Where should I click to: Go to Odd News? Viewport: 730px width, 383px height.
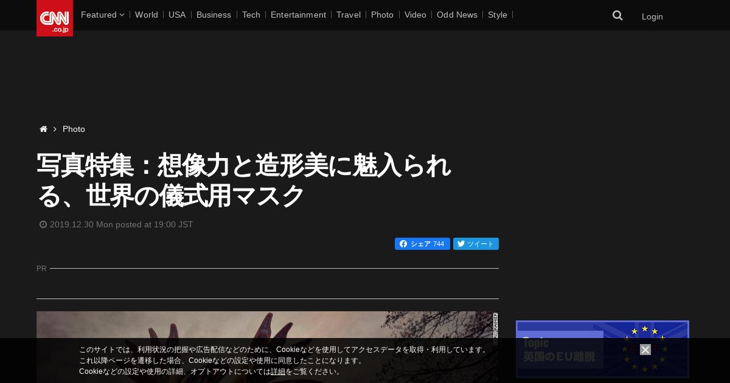click(457, 15)
